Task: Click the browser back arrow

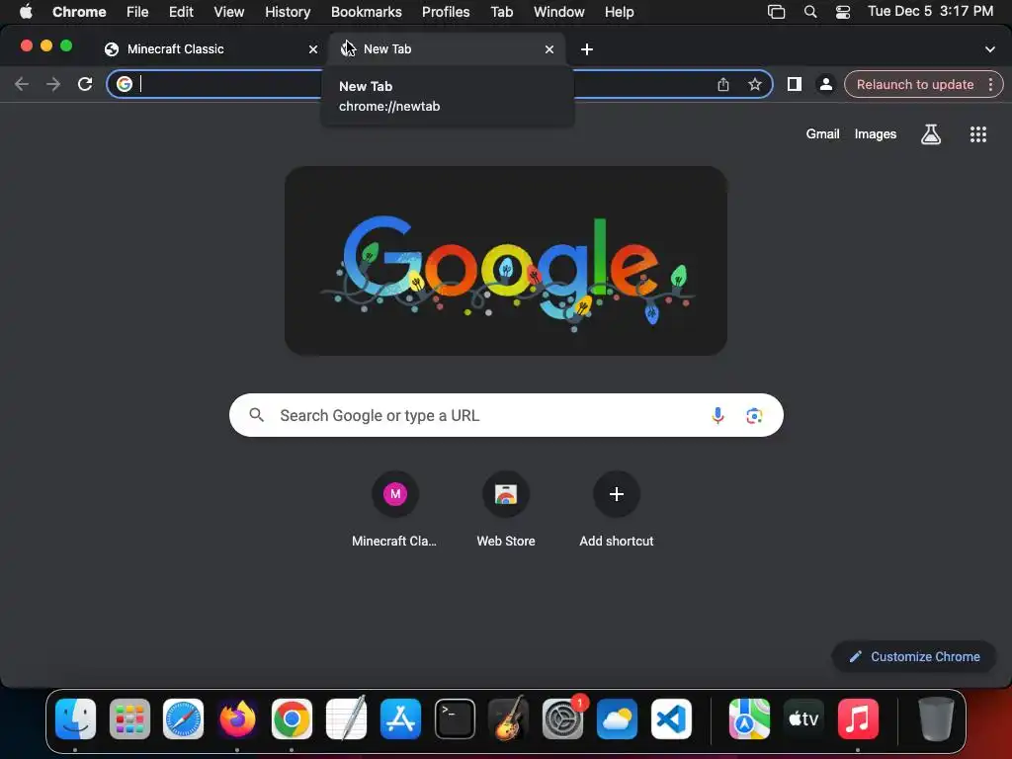Action: [22, 84]
